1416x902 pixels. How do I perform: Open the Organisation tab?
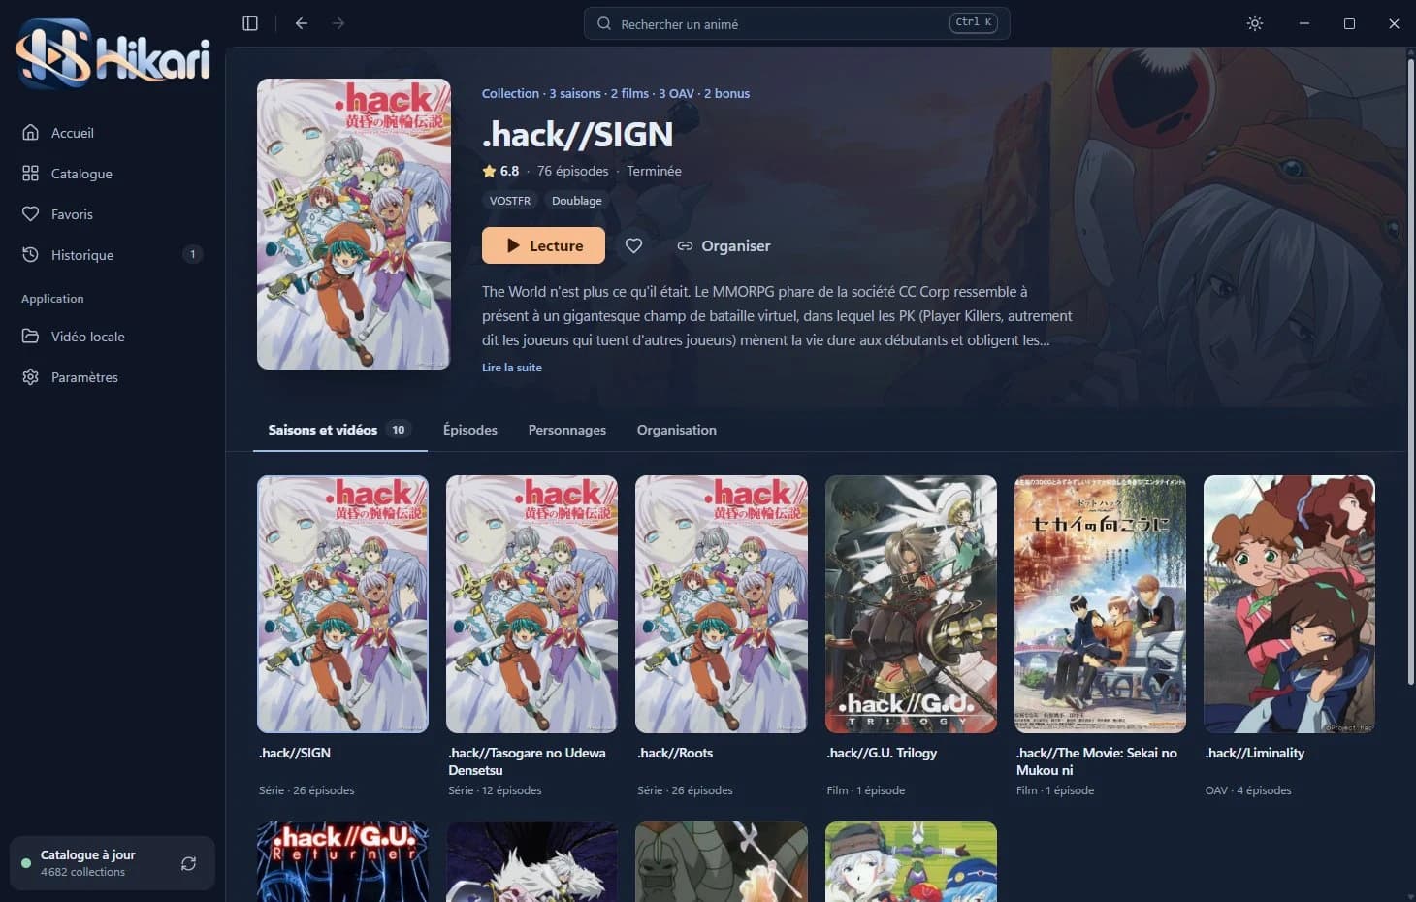(677, 430)
